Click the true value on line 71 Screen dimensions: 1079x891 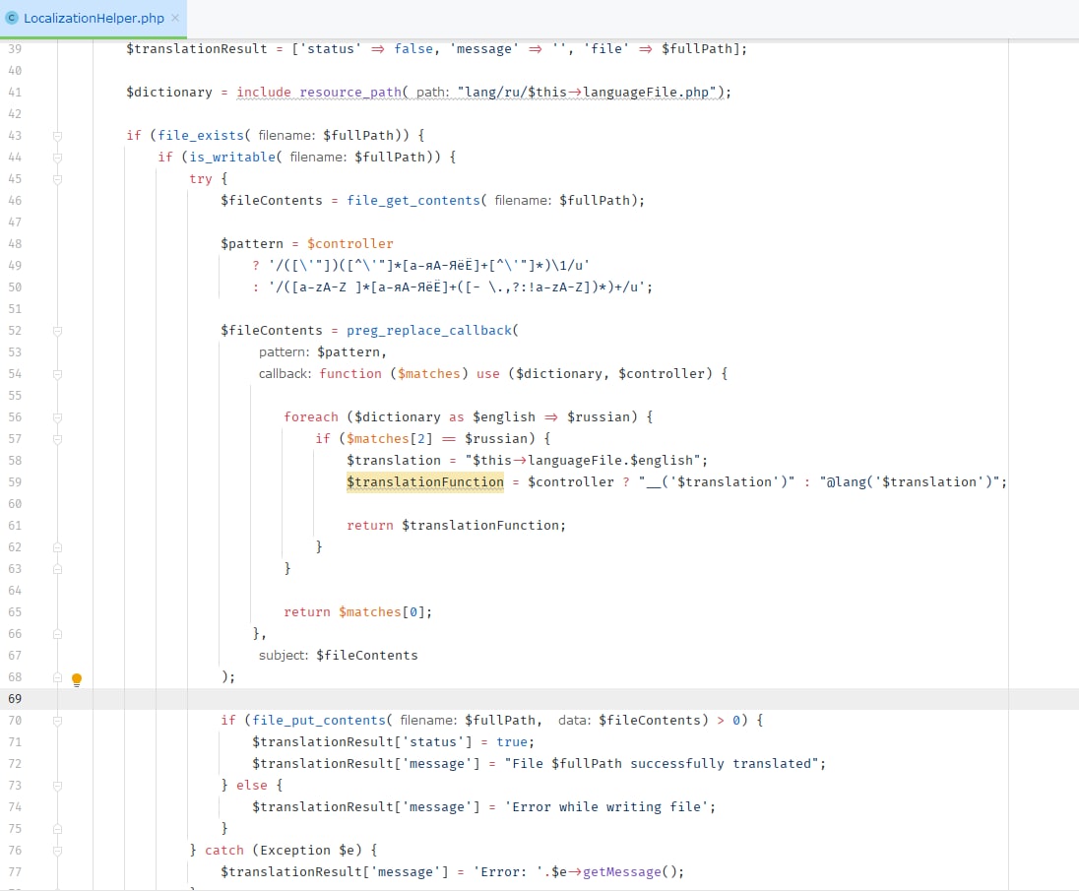tap(511, 741)
